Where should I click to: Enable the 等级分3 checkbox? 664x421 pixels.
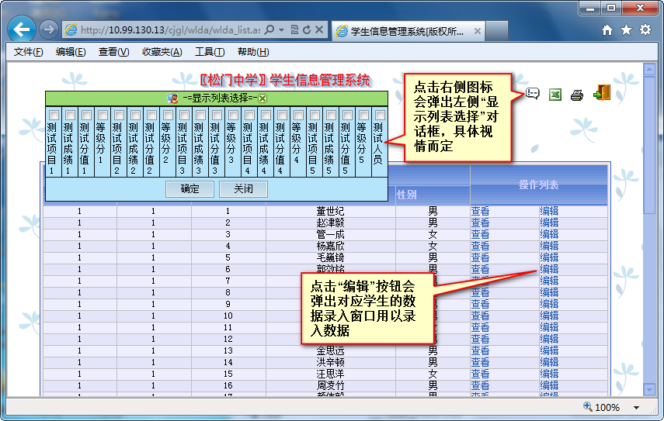[232, 115]
